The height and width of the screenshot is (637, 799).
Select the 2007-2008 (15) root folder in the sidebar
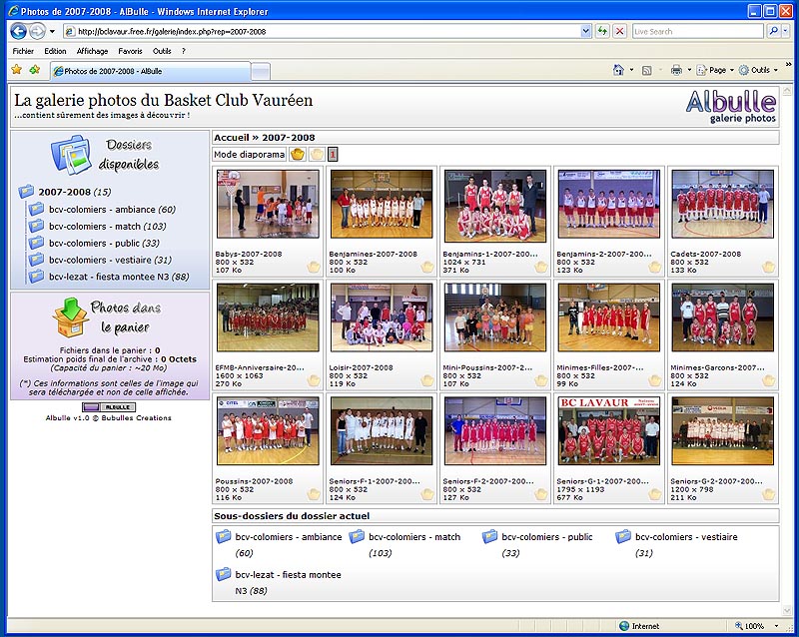click(74, 192)
